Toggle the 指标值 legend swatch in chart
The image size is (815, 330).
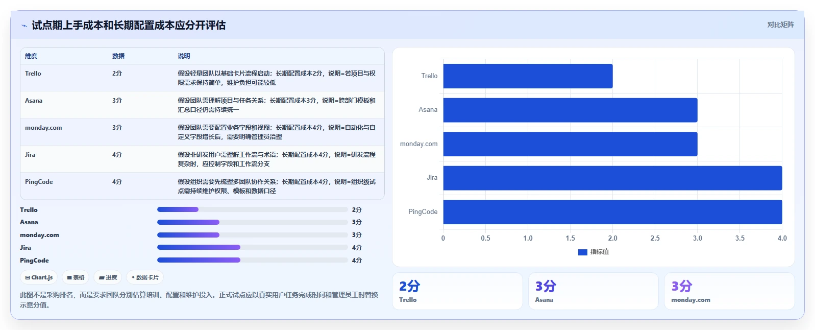click(x=582, y=252)
